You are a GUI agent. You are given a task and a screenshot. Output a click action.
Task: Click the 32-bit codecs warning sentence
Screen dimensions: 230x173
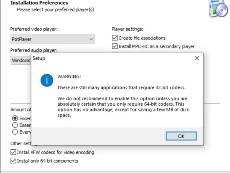pyautogui.click(x=121, y=87)
